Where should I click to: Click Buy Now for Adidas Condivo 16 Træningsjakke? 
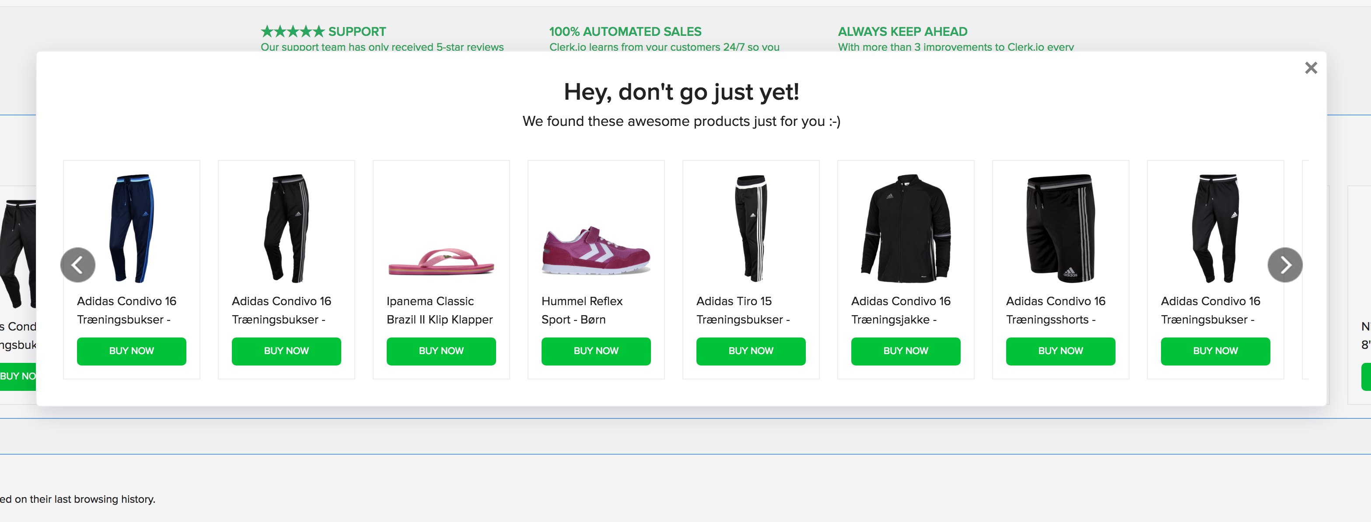point(905,351)
